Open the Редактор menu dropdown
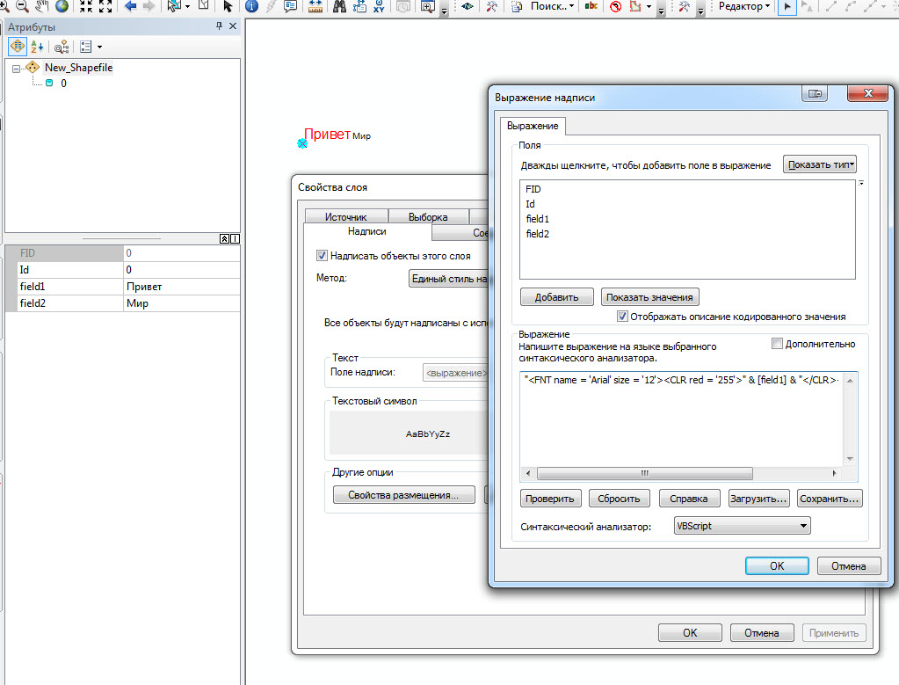The height and width of the screenshot is (685, 899). coord(743,6)
